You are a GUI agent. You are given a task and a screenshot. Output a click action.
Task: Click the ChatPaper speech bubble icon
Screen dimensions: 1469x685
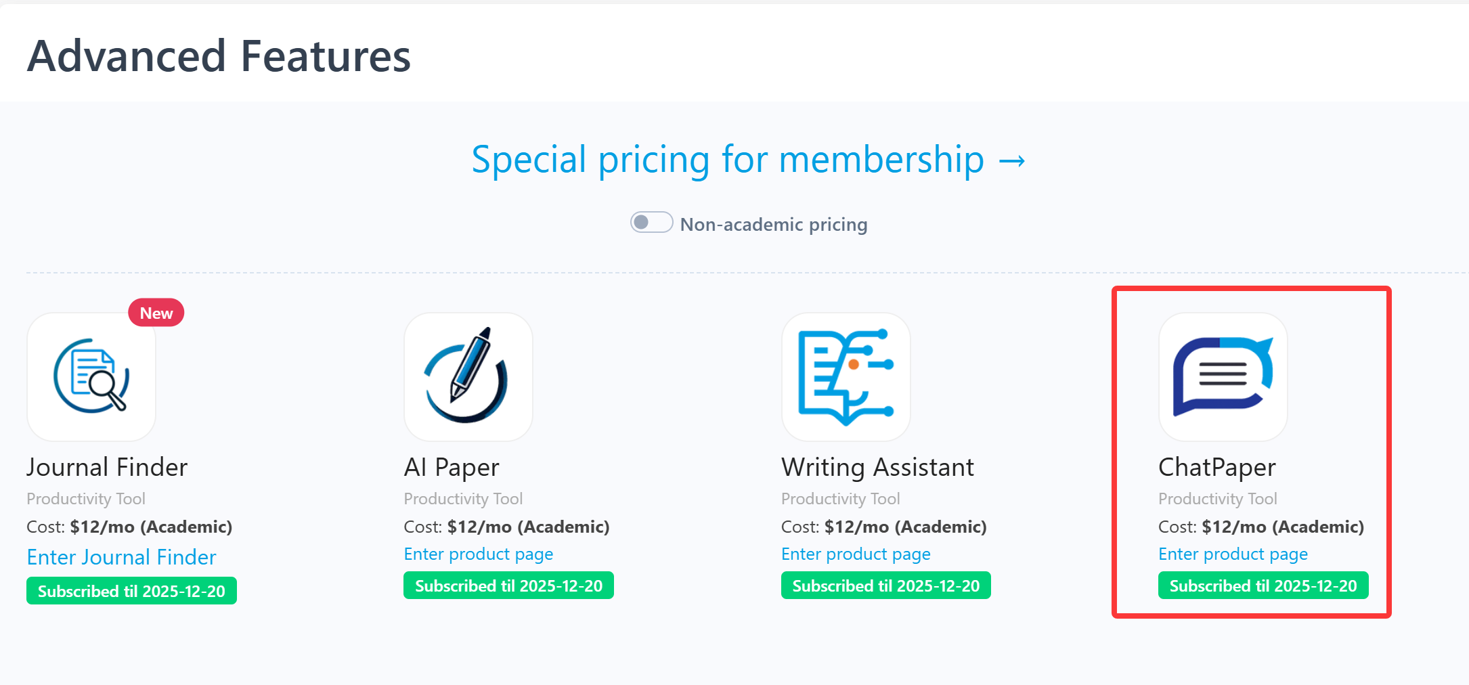click(x=1223, y=376)
